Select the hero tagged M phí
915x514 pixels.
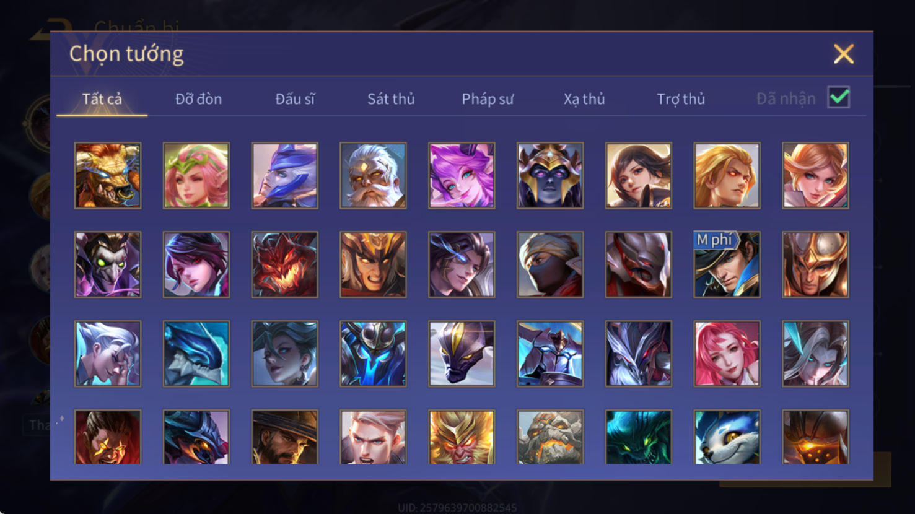pos(727,264)
